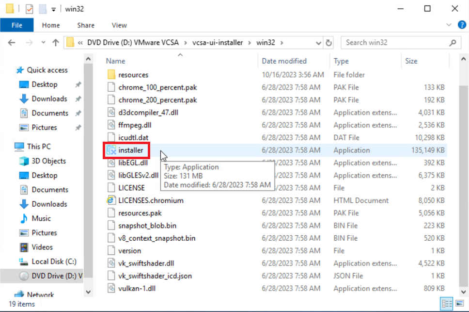Open Music folder in navigation pane
469x312 pixels.
click(41, 218)
